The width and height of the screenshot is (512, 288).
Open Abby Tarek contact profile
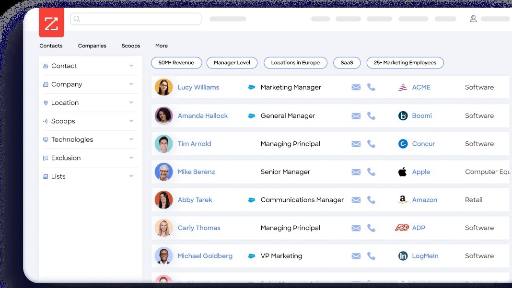click(x=195, y=200)
